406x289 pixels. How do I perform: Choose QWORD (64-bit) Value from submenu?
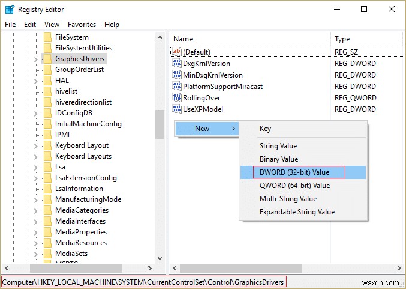pos(303,186)
